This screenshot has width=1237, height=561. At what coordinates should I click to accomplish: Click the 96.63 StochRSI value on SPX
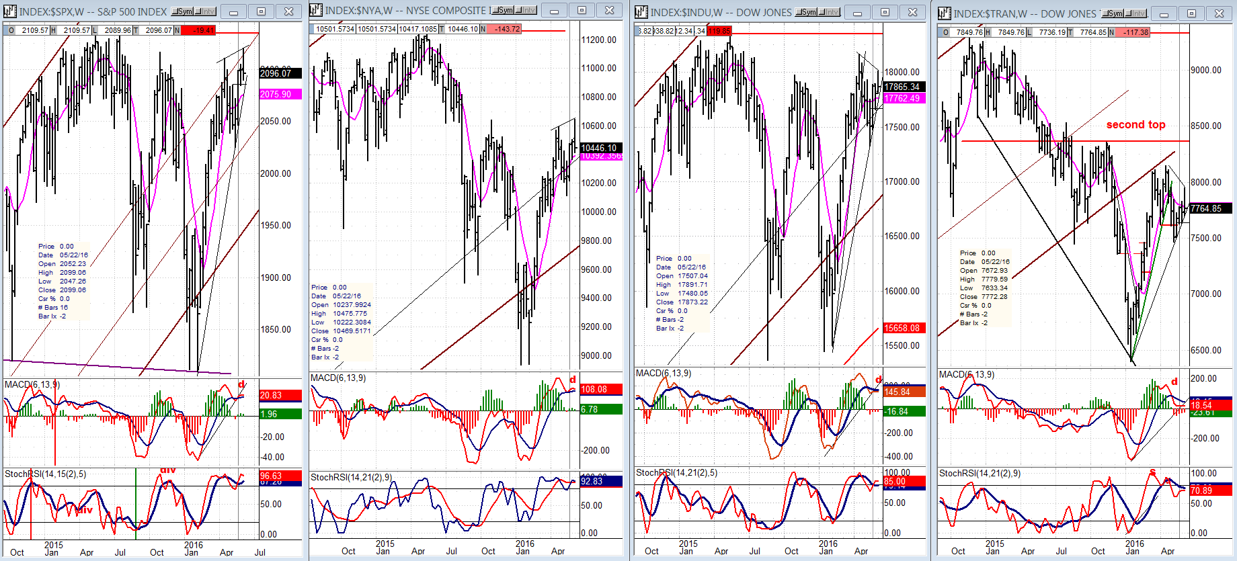(x=280, y=476)
